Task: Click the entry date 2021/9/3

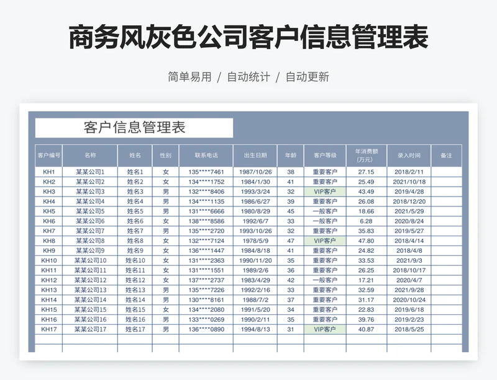Action: coord(409,261)
